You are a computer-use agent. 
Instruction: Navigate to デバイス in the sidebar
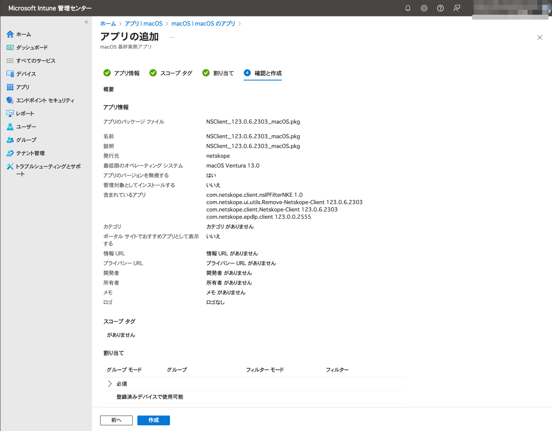tap(25, 74)
